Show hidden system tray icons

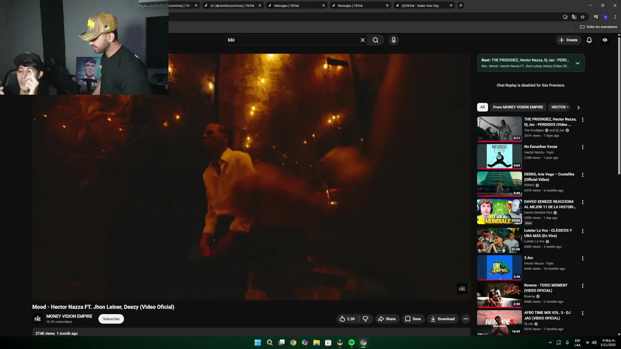[x=550, y=343]
